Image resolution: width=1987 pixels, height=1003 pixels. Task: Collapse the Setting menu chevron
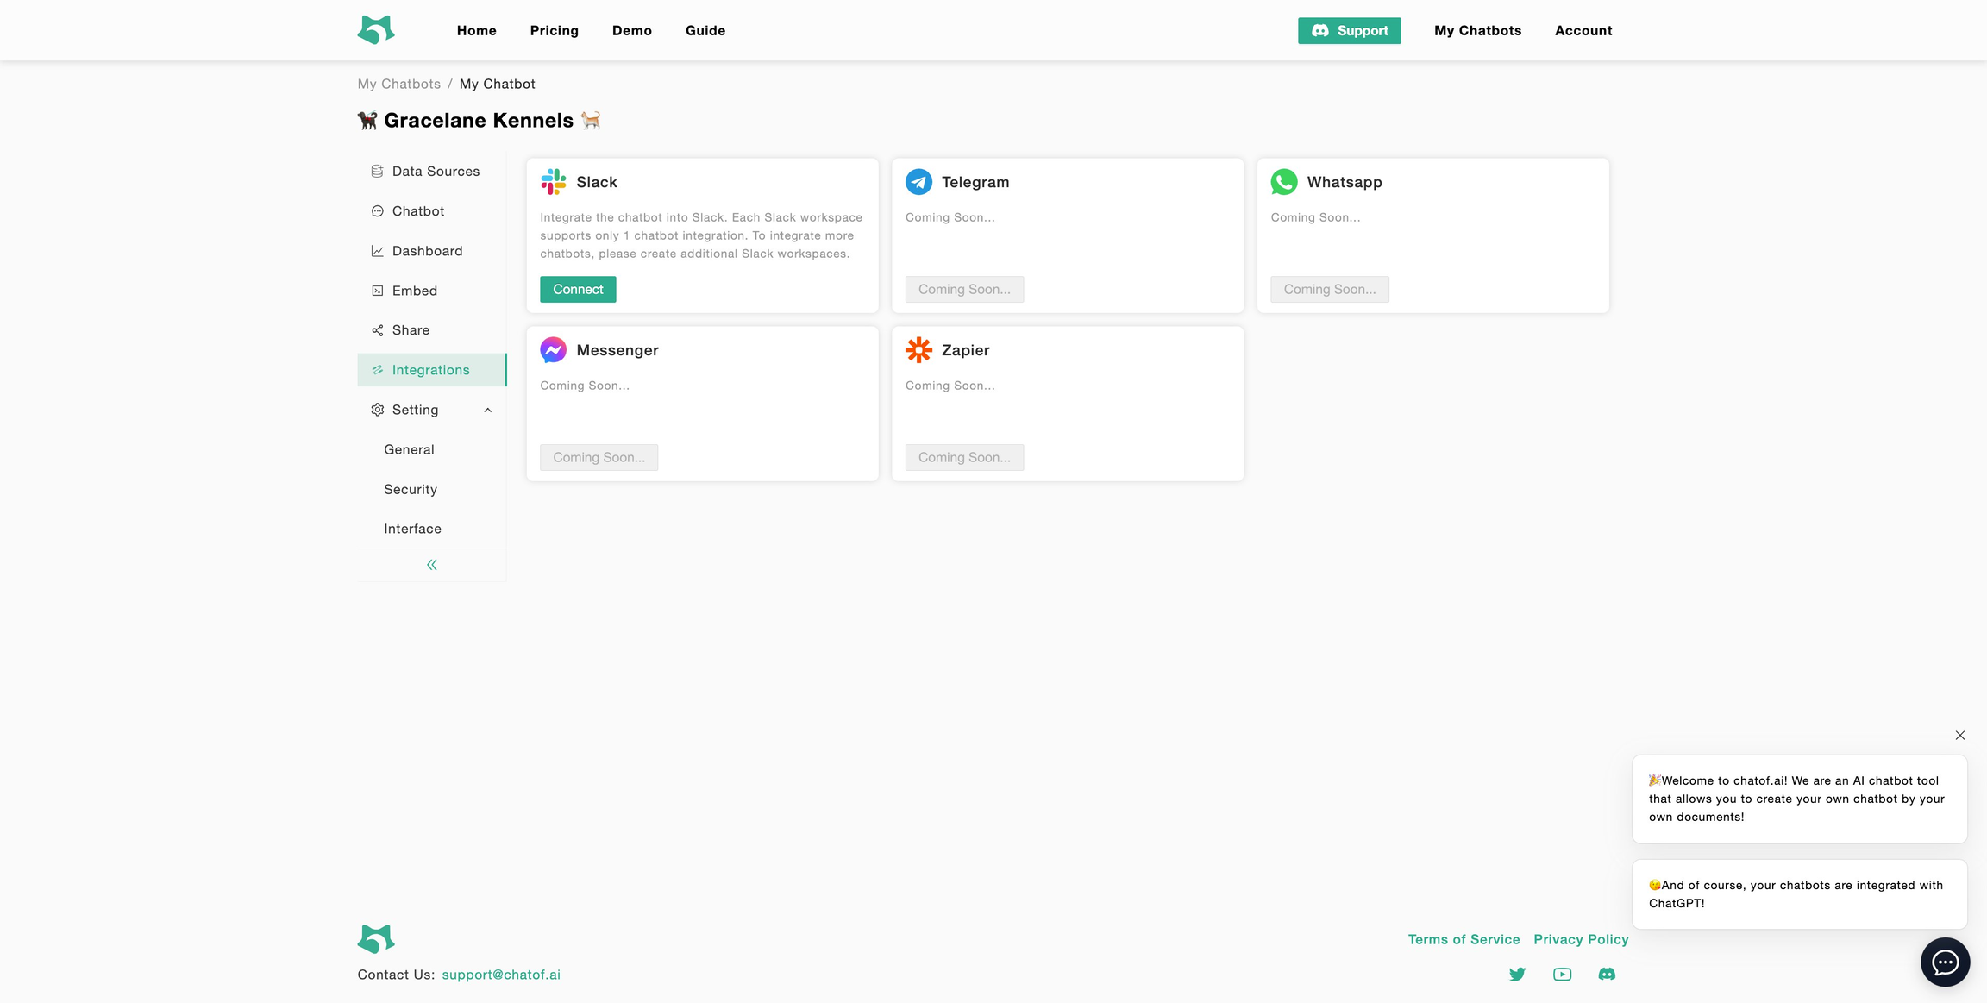(x=487, y=410)
